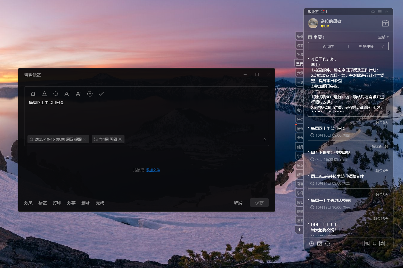This screenshot has height=268, width=403.
Task: Click the 账 bookkeeping icon
Action: coord(367,244)
